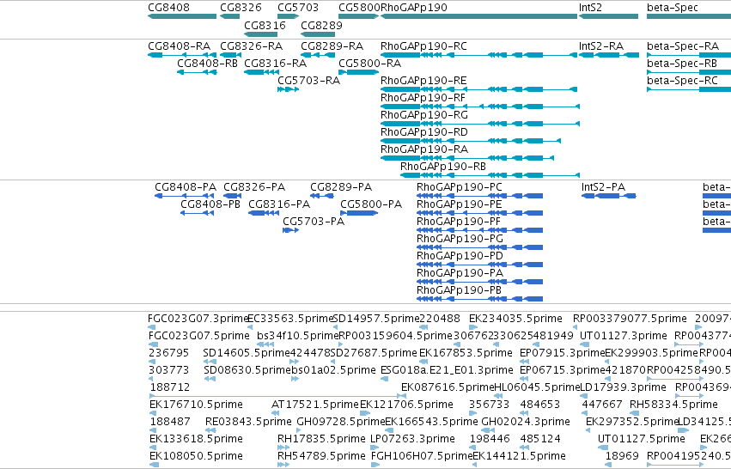
Task: Select EST RH54789.5prime
Action: click(x=283, y=466)
